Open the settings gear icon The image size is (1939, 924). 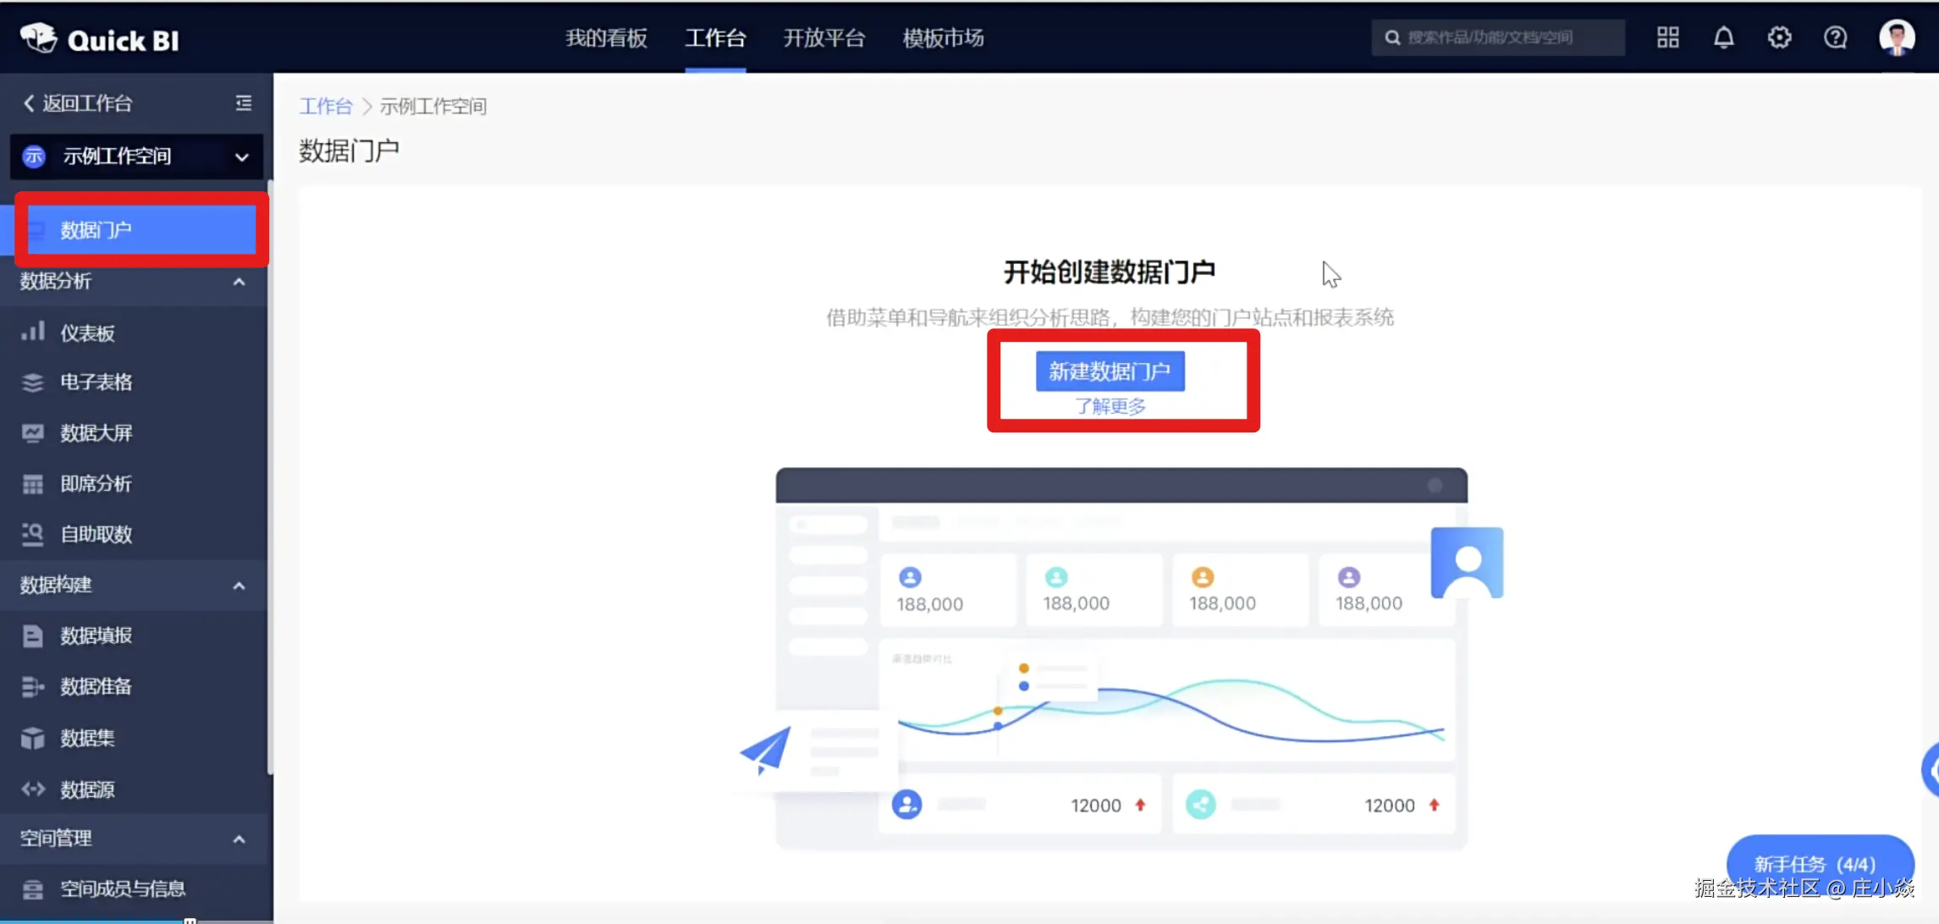1779,38
